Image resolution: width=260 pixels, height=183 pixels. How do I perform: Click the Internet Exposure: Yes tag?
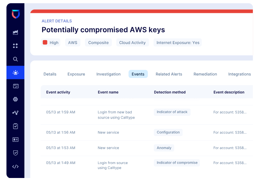178,43
